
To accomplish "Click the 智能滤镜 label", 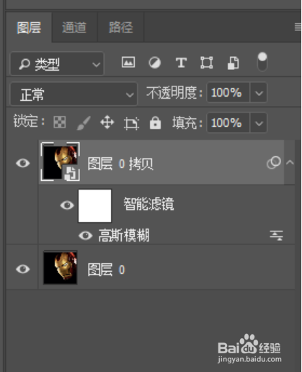I will coord(148,204).
